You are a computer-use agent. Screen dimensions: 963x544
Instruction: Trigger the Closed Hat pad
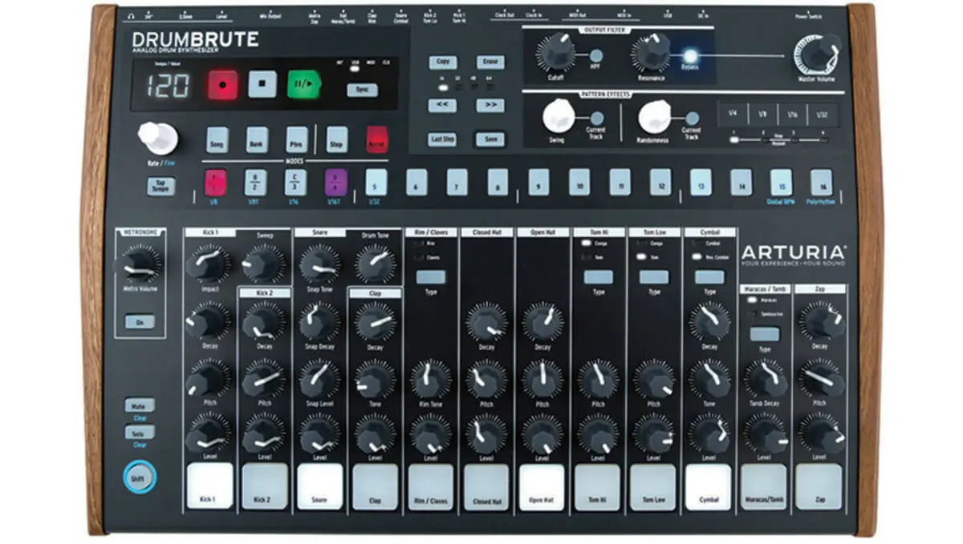[486, 486]
